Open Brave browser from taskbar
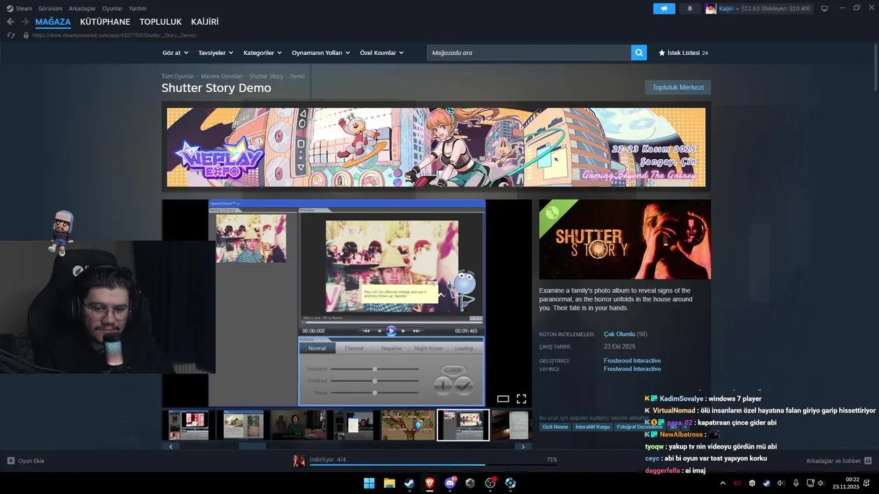The width and height of the screenshot is (879, 494). point(430,483)
